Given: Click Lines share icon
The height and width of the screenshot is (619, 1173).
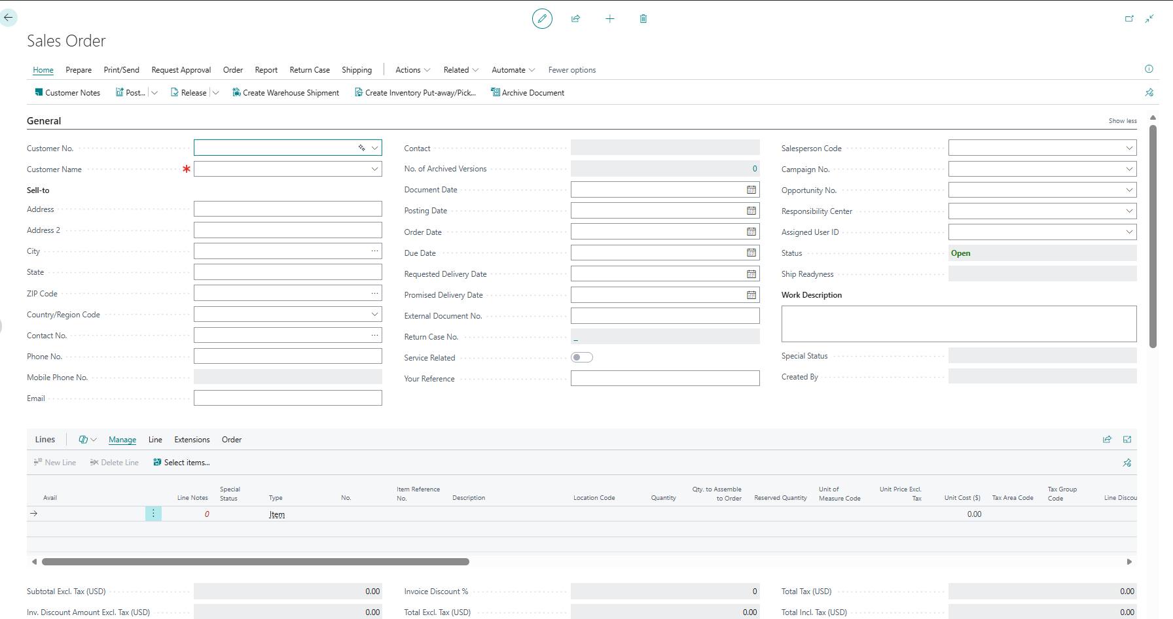Looking at the screenshot, I should point(1107,440).
